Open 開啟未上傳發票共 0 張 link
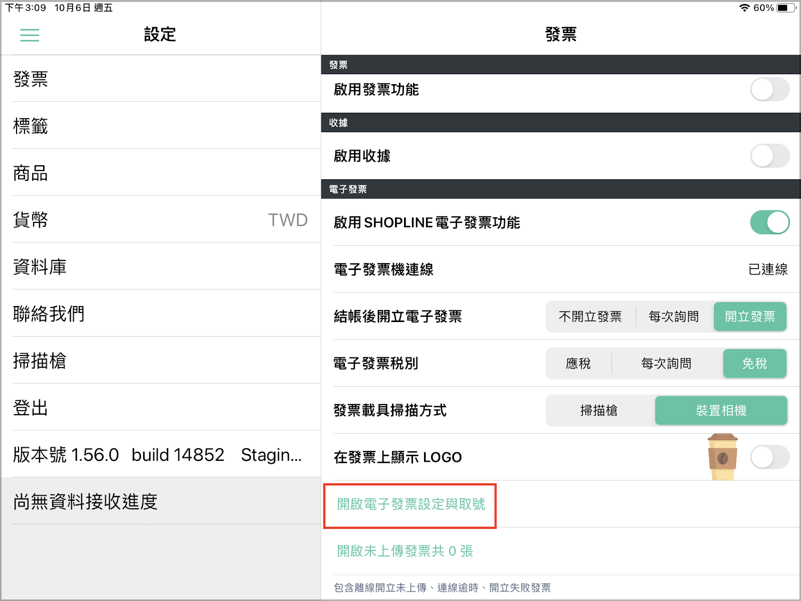This screenshot has width=801, height=601. (405, 551)
